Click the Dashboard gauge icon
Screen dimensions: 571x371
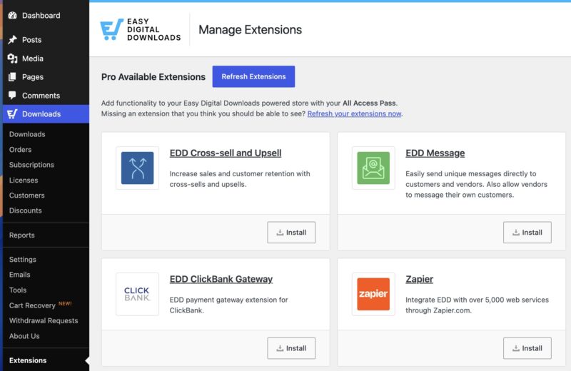tap(12, 15)
